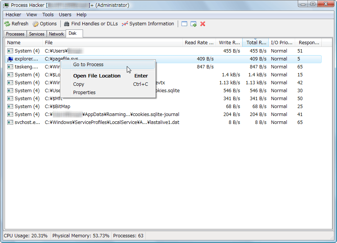
Task: Open Options via the gear icon
Action: (x=35, y=24)
